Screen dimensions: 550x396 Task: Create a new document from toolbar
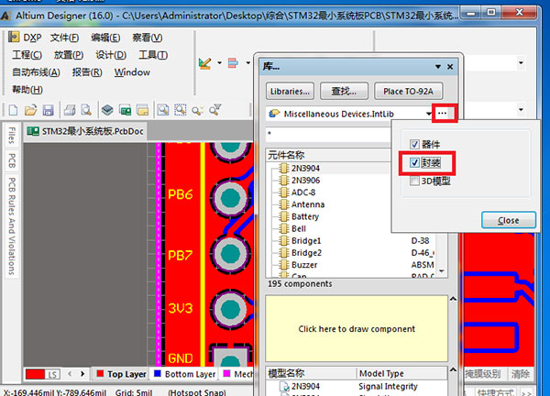[13, 110]
